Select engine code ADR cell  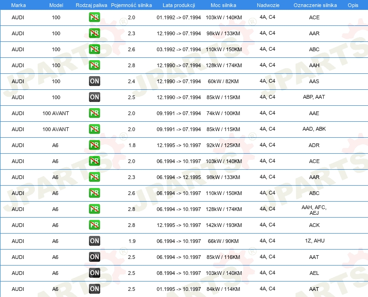(x=314, y=145)
